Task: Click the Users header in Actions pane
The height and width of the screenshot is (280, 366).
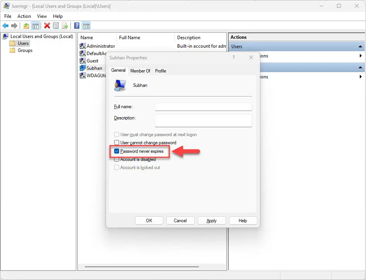Action: 296,46
